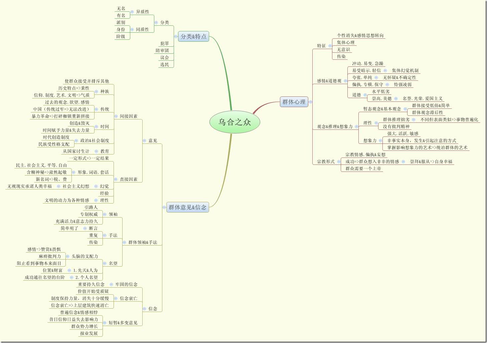Screen dimensions: 487x343
Task: Select the 无意识 node
Action: 343,49
